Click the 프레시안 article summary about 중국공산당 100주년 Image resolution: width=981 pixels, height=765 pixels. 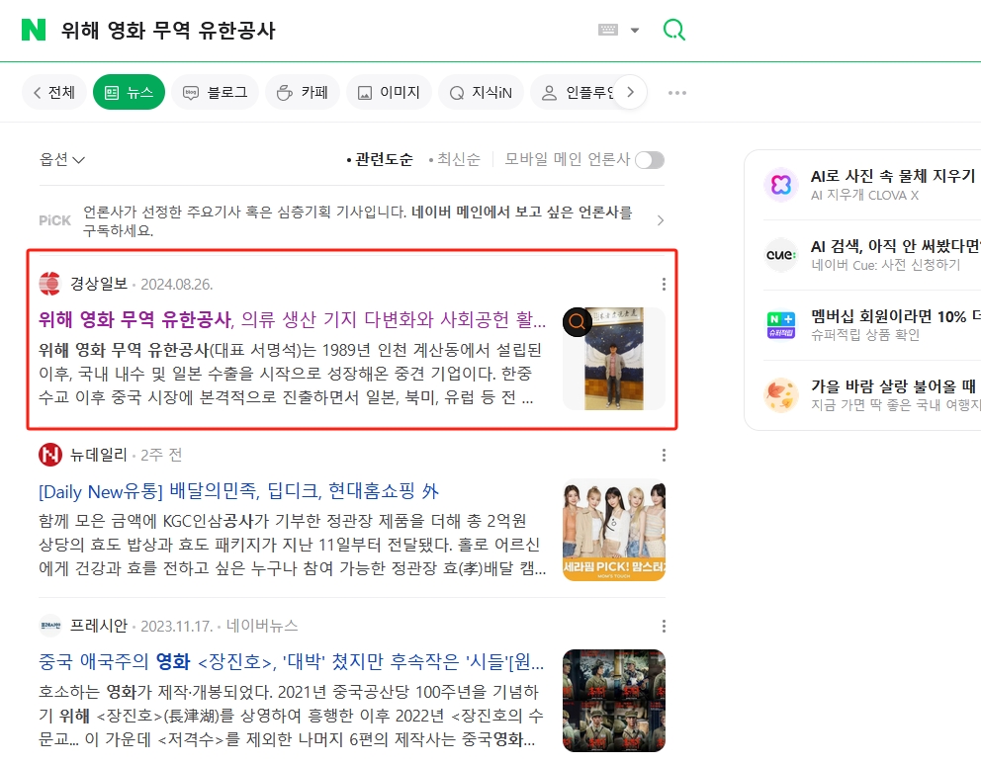click(291, 715)
